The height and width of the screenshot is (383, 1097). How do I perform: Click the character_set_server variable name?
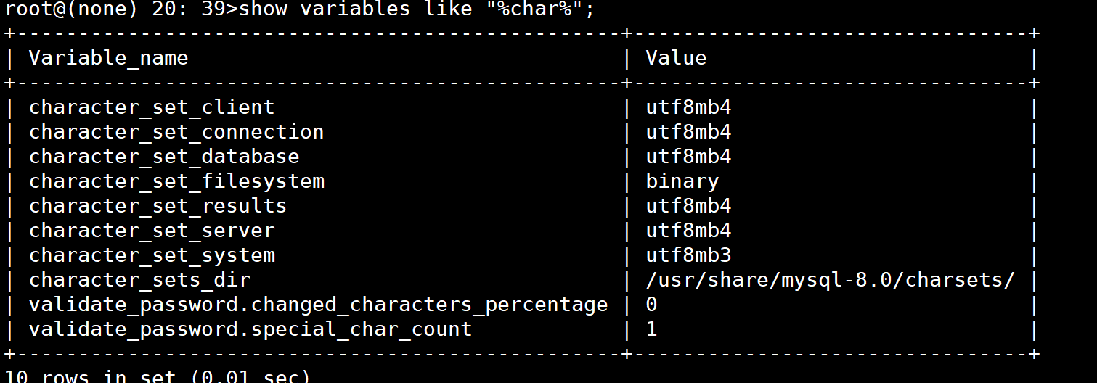point(152,231)
